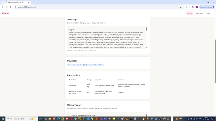The height and width of the screenshot is (121, 216).
Task: Click the Medication column header
Action: pyautogui.click(x=72, y=80)
